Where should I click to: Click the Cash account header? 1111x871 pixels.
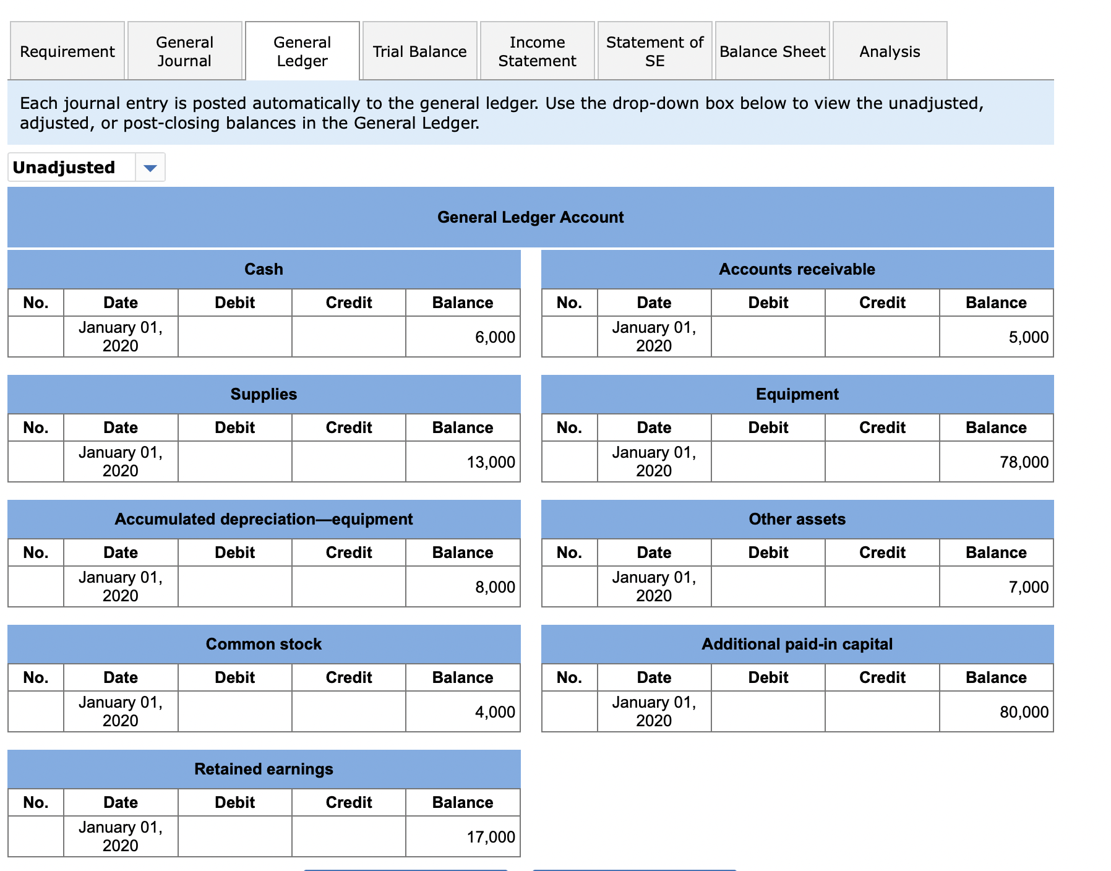264,268
